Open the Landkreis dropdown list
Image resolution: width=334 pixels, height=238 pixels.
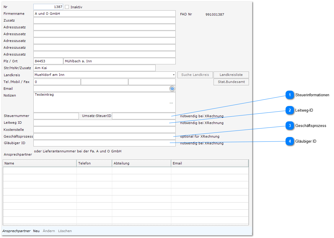tap(173, 75)
